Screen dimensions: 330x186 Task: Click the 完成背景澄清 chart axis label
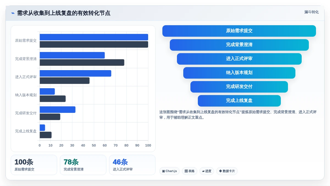pos(26,59)
